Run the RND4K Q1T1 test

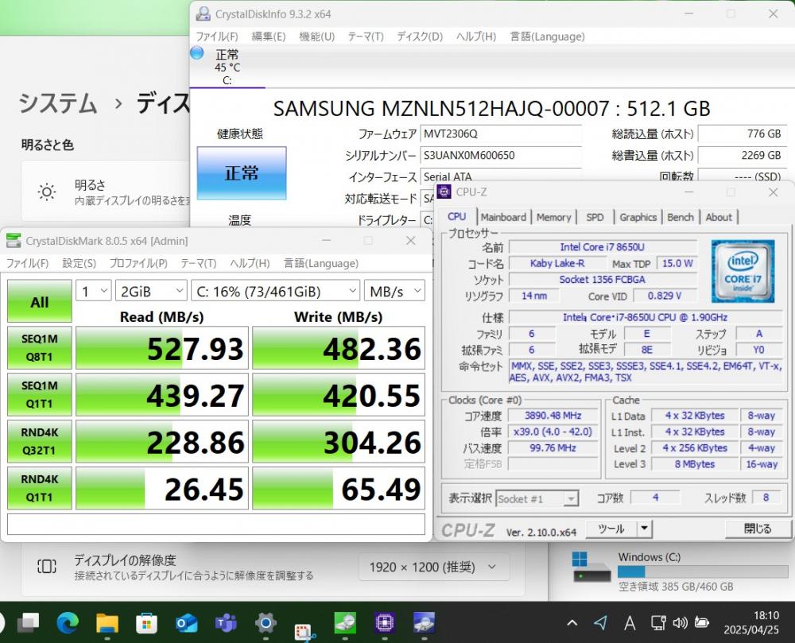40,488
